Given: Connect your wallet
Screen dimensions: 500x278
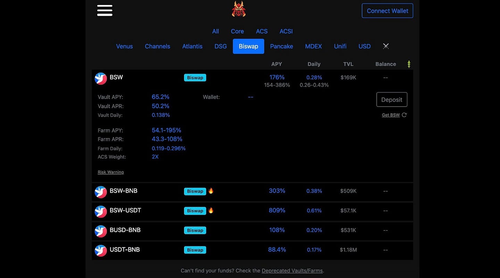Looking at the screenshot, I should [387, 11].
